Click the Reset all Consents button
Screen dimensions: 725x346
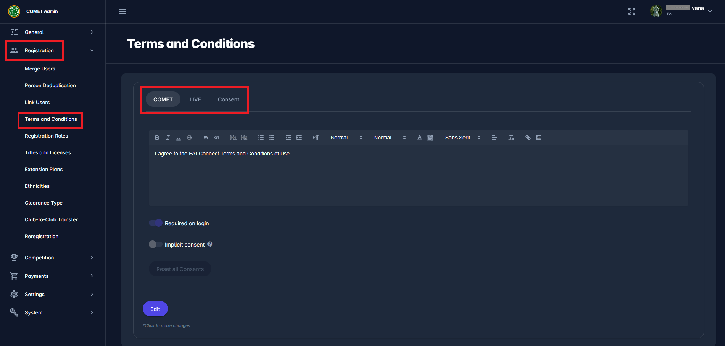pyautogui.click(x=180, y=269)
